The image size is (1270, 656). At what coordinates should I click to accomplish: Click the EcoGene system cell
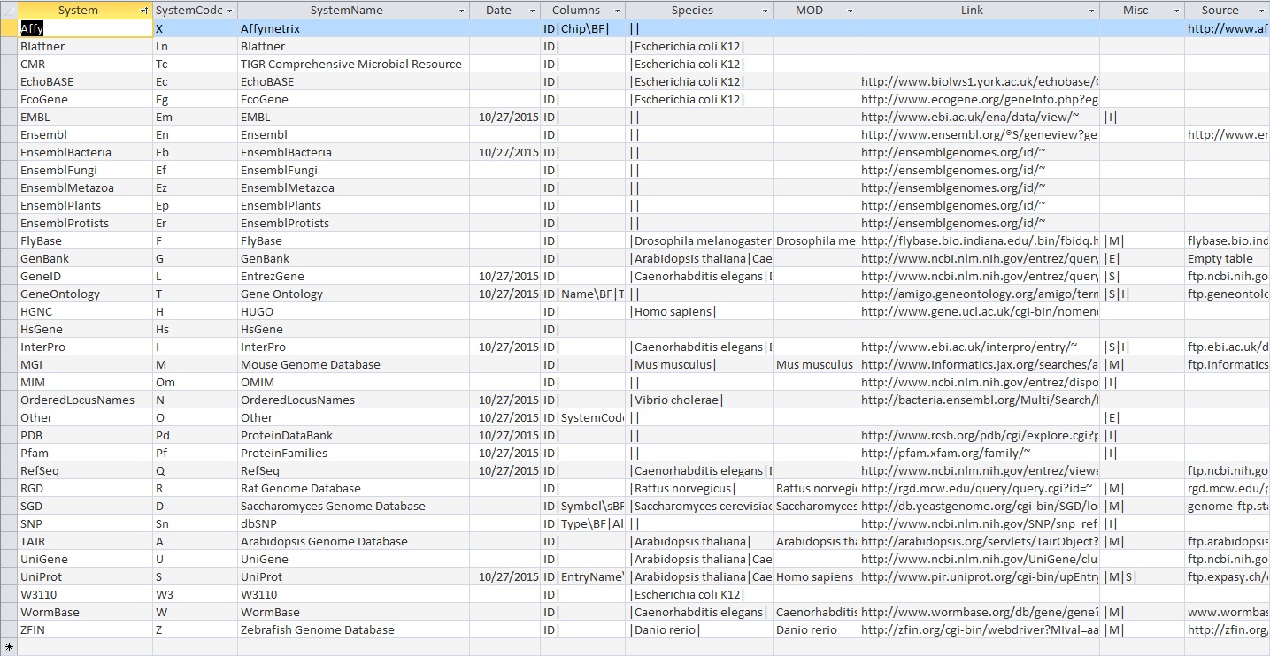click(85, 99)
